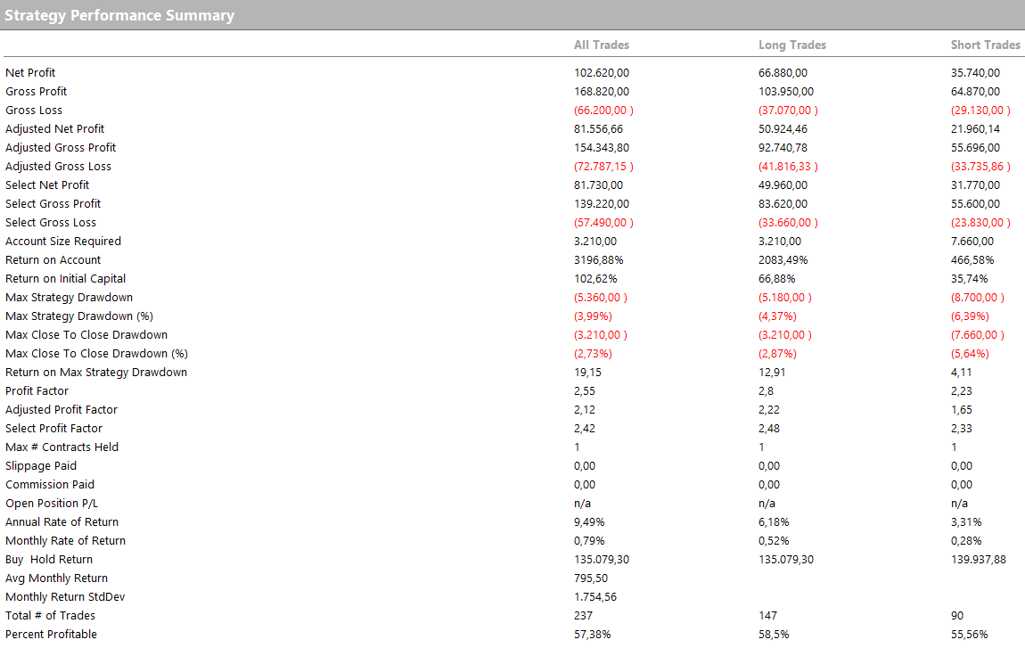Click the Max Strategy Drawdown (%) label
This screenshot has width=1025, height=648.
click(71, 316)
